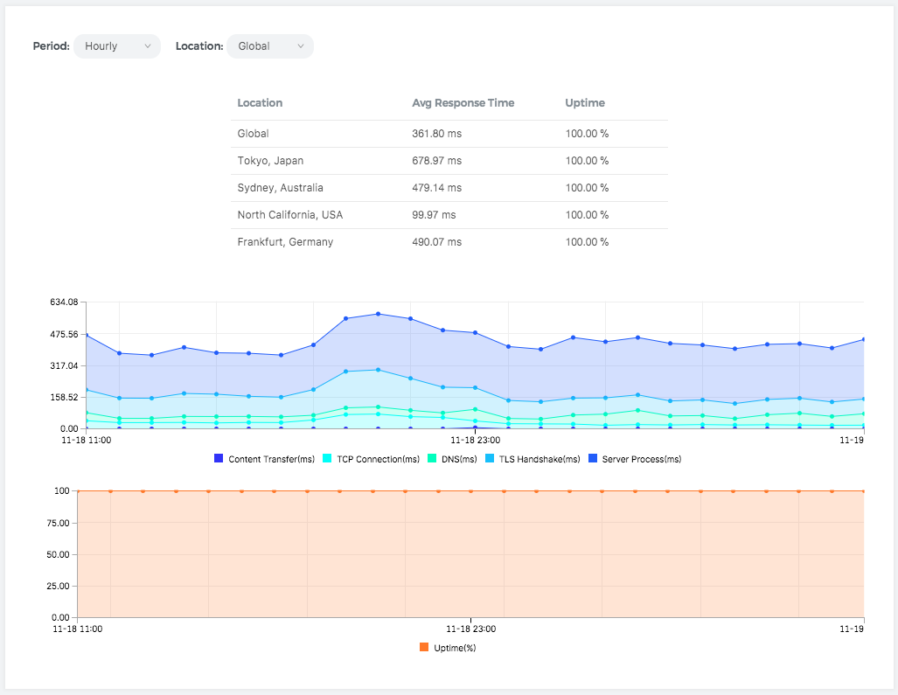
Task: Click the Uptime column header
Action: pos(585,103)
